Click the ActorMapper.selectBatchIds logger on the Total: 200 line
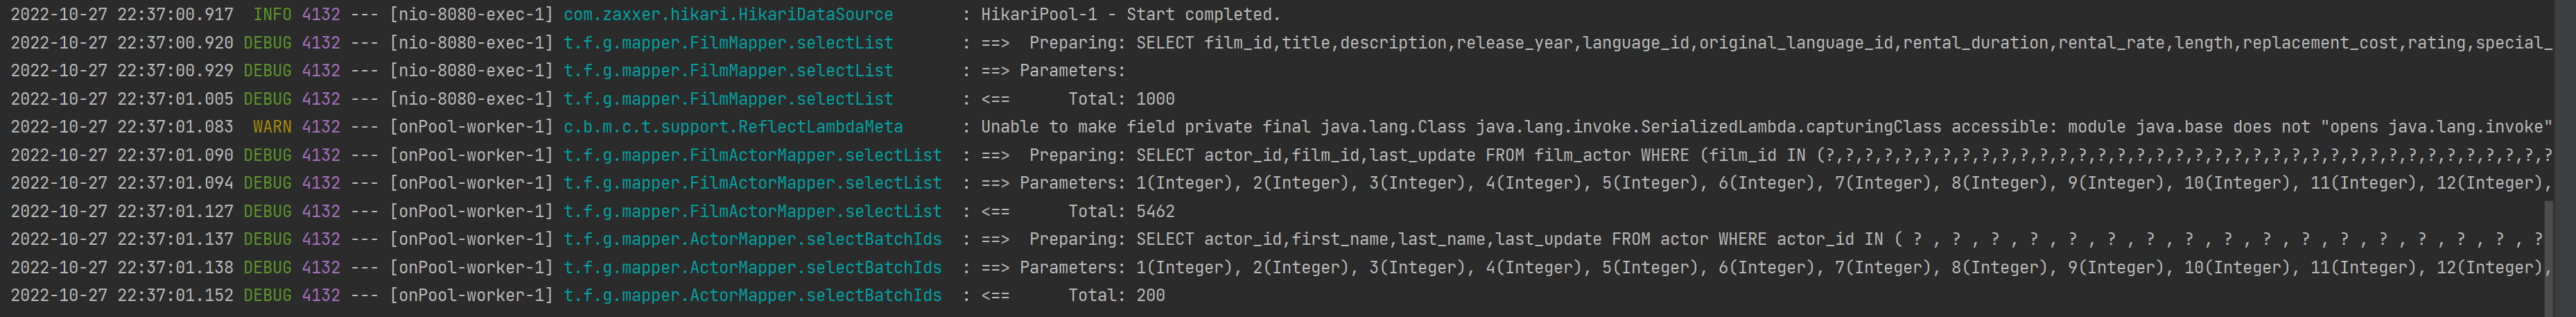2576x317 pixels. point(752,295)
